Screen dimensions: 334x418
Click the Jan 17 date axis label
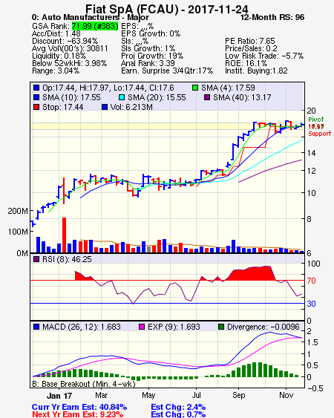click(59, 396)
